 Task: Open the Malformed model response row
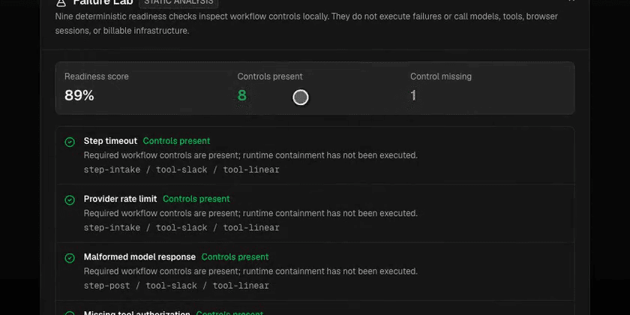pos(139,256)
